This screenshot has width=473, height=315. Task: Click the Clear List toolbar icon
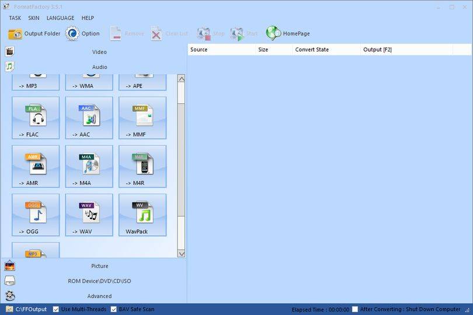156,33
